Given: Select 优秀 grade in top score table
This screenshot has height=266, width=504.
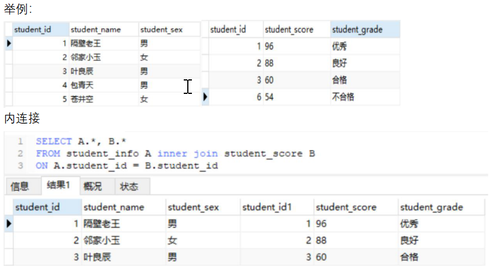Looking at the screenshot, I should (x=339, y=46).
